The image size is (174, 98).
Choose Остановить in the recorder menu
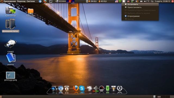click(140, 4)
